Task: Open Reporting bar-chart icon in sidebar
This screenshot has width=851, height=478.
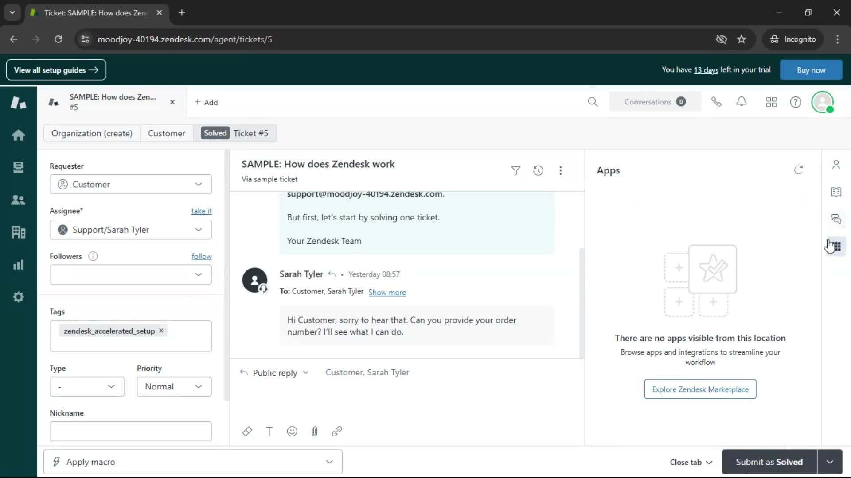Action: pyautogui.click(x=18, y=265)
